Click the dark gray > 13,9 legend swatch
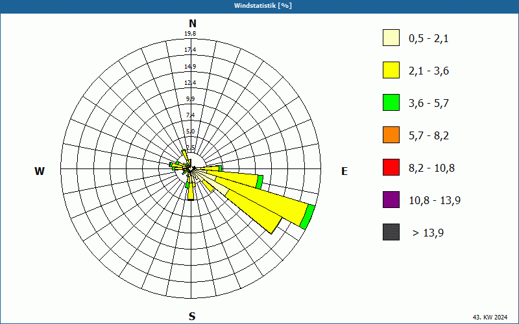 click(391, 232)
